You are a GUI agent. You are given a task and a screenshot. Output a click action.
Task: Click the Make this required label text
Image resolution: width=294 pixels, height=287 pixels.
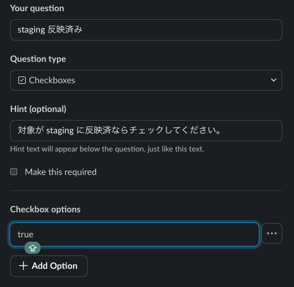[x=61, y=172]
